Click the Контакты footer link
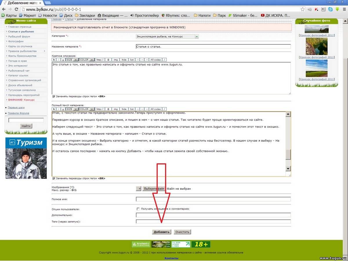This screenshot has width=348, height=261. click(x=171, y=258)
